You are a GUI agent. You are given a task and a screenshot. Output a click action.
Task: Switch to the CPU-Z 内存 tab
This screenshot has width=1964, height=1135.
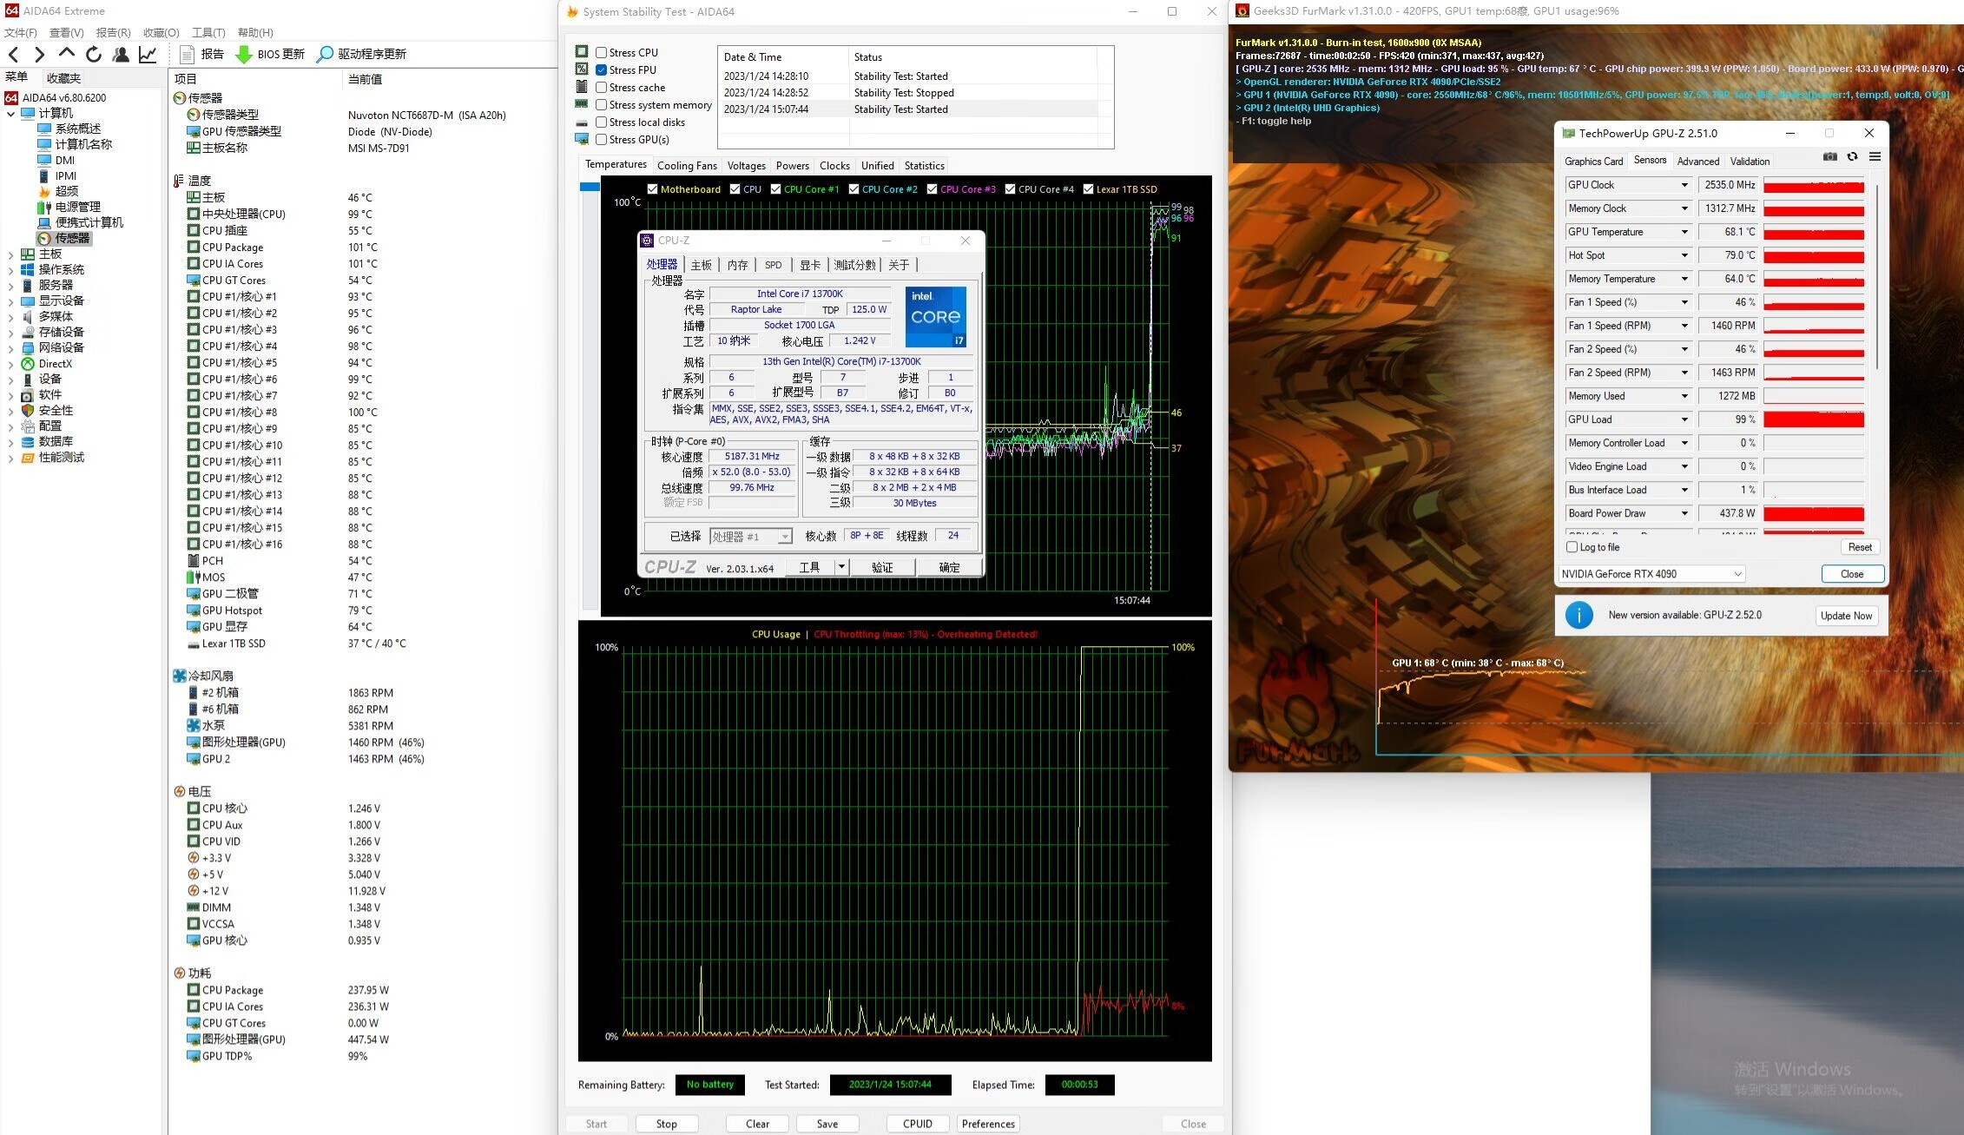[737, 265]
